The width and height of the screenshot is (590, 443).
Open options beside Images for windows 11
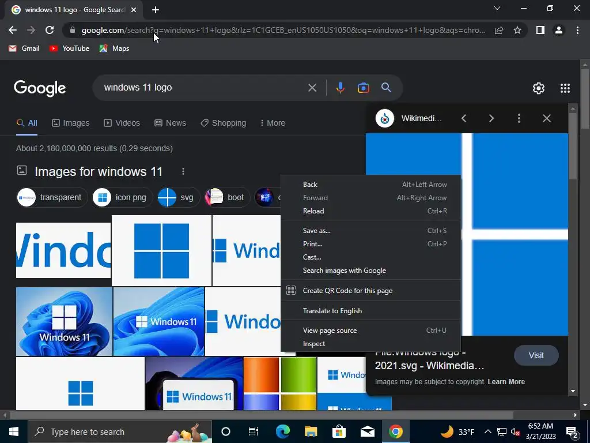[183, 171]
